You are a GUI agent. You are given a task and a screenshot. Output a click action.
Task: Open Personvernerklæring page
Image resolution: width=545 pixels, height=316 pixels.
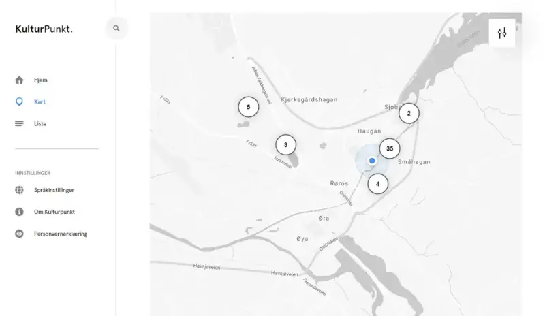(61, 234)
